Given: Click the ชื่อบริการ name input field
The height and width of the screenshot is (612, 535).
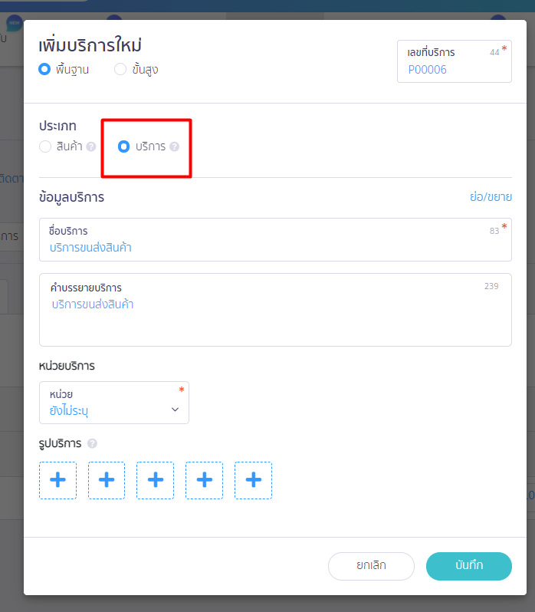Looking at the screenshot, I should (x=275, y=239).
